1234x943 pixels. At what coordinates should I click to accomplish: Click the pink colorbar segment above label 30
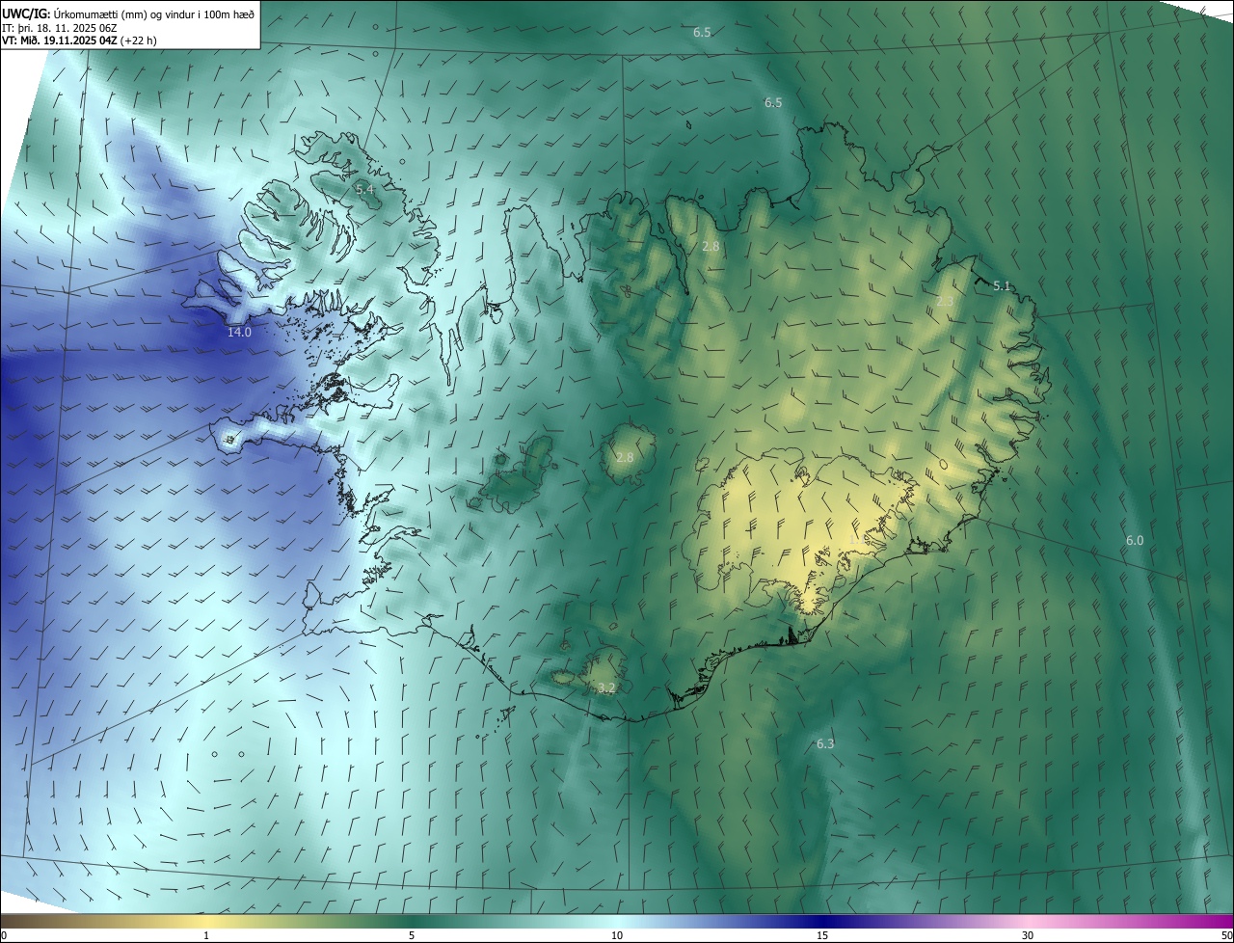pos(1028,922)
